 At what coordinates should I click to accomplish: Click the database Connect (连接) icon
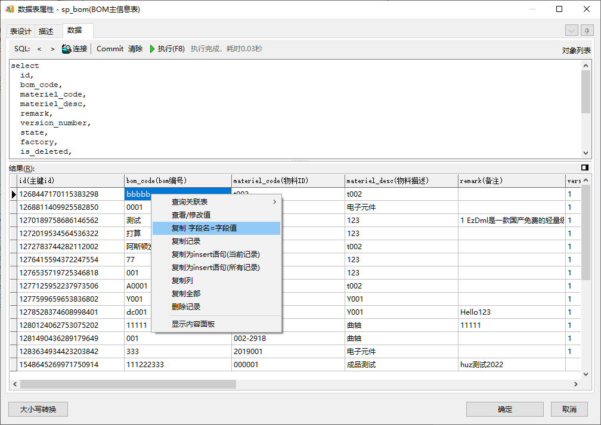(x=67, y=49)
